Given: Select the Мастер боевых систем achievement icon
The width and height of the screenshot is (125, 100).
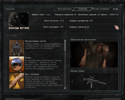Looking at the screenshot, I should (x=16, y=48).
